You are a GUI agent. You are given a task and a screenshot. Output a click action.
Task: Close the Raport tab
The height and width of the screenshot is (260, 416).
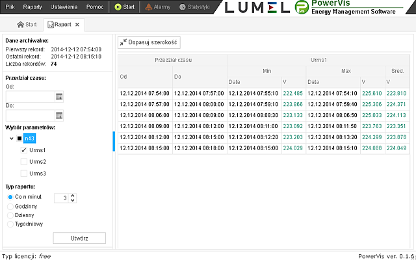77,25
